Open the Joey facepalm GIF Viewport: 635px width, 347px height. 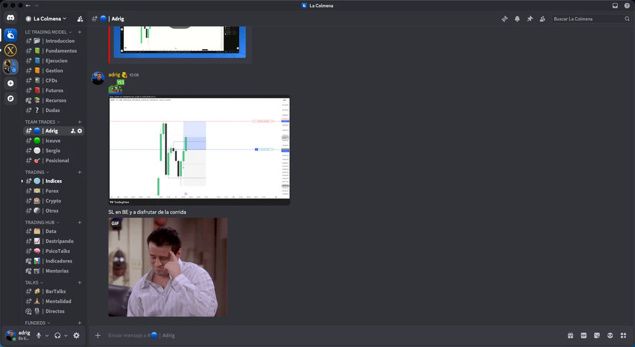[168, 267]
